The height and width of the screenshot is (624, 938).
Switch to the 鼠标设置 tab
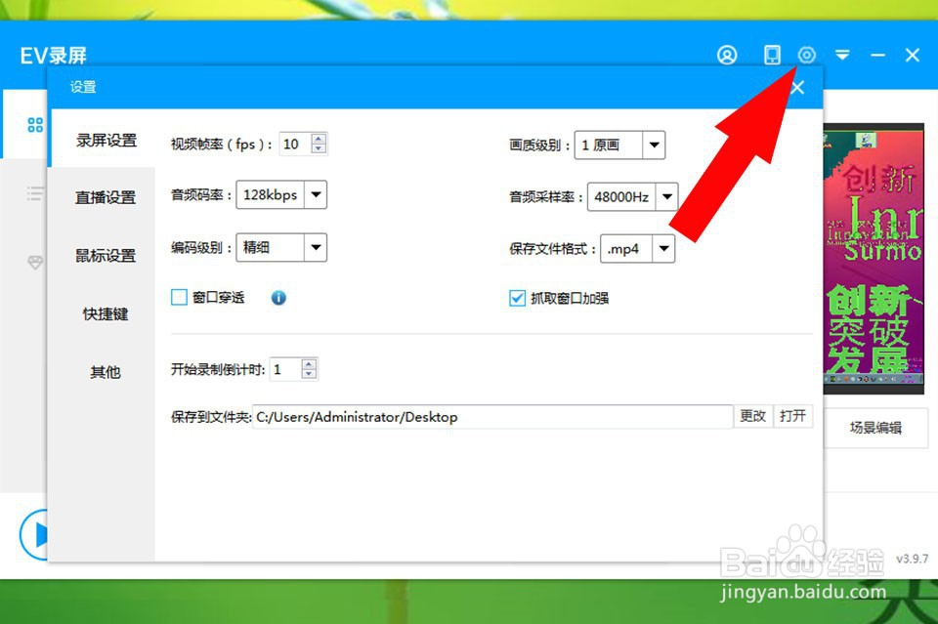pos(106,255)
